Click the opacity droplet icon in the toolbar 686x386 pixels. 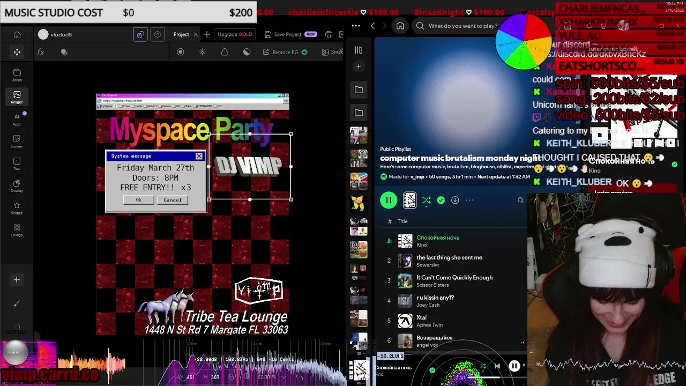(x=225, y=52)
